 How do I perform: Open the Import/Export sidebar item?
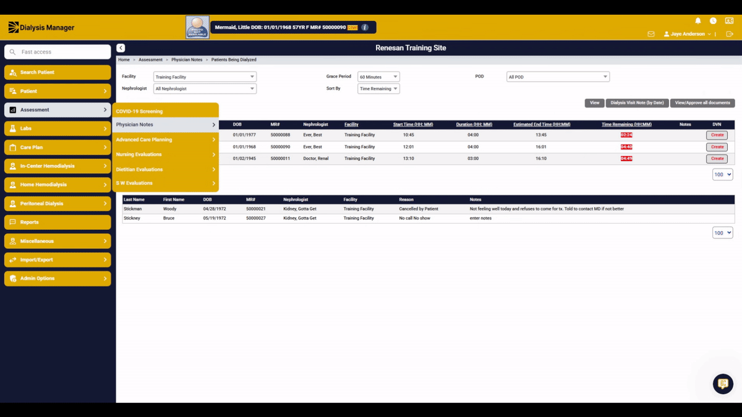(58, 260)
